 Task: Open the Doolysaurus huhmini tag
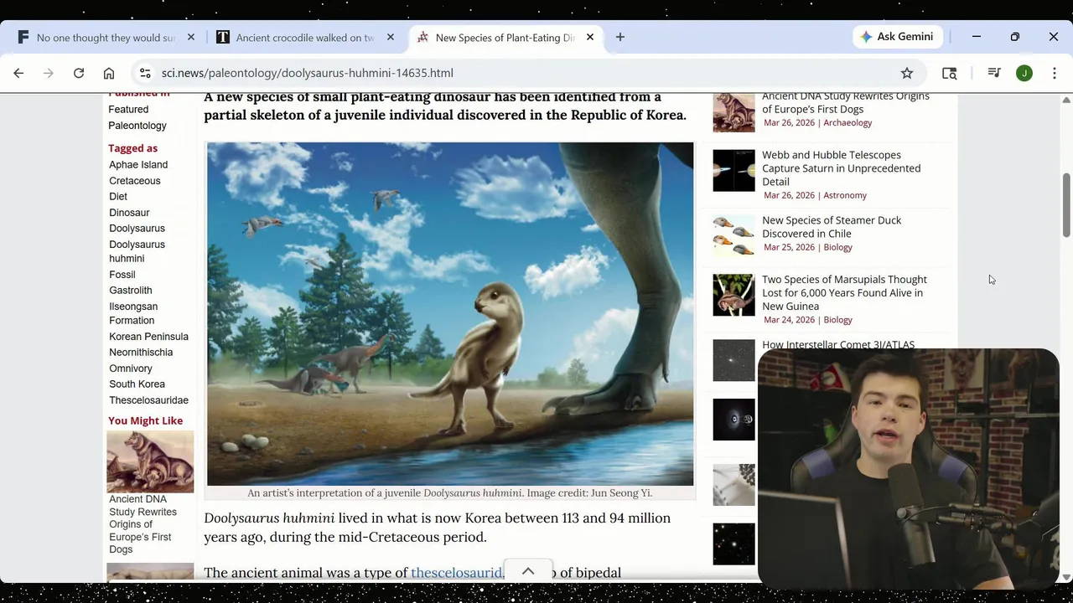[x=137, y=251]
